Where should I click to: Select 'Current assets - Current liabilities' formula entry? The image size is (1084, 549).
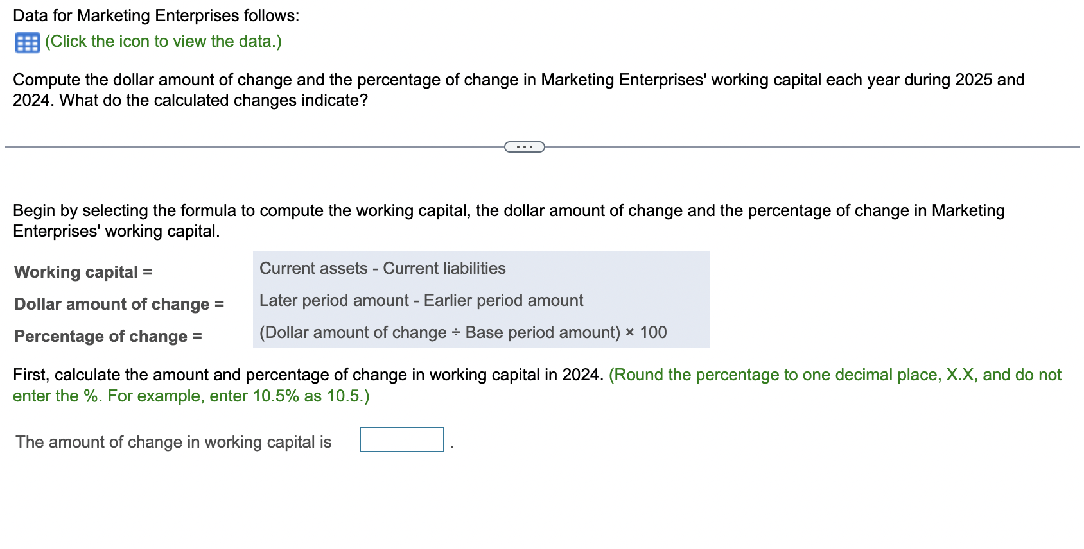pos(383,268)
